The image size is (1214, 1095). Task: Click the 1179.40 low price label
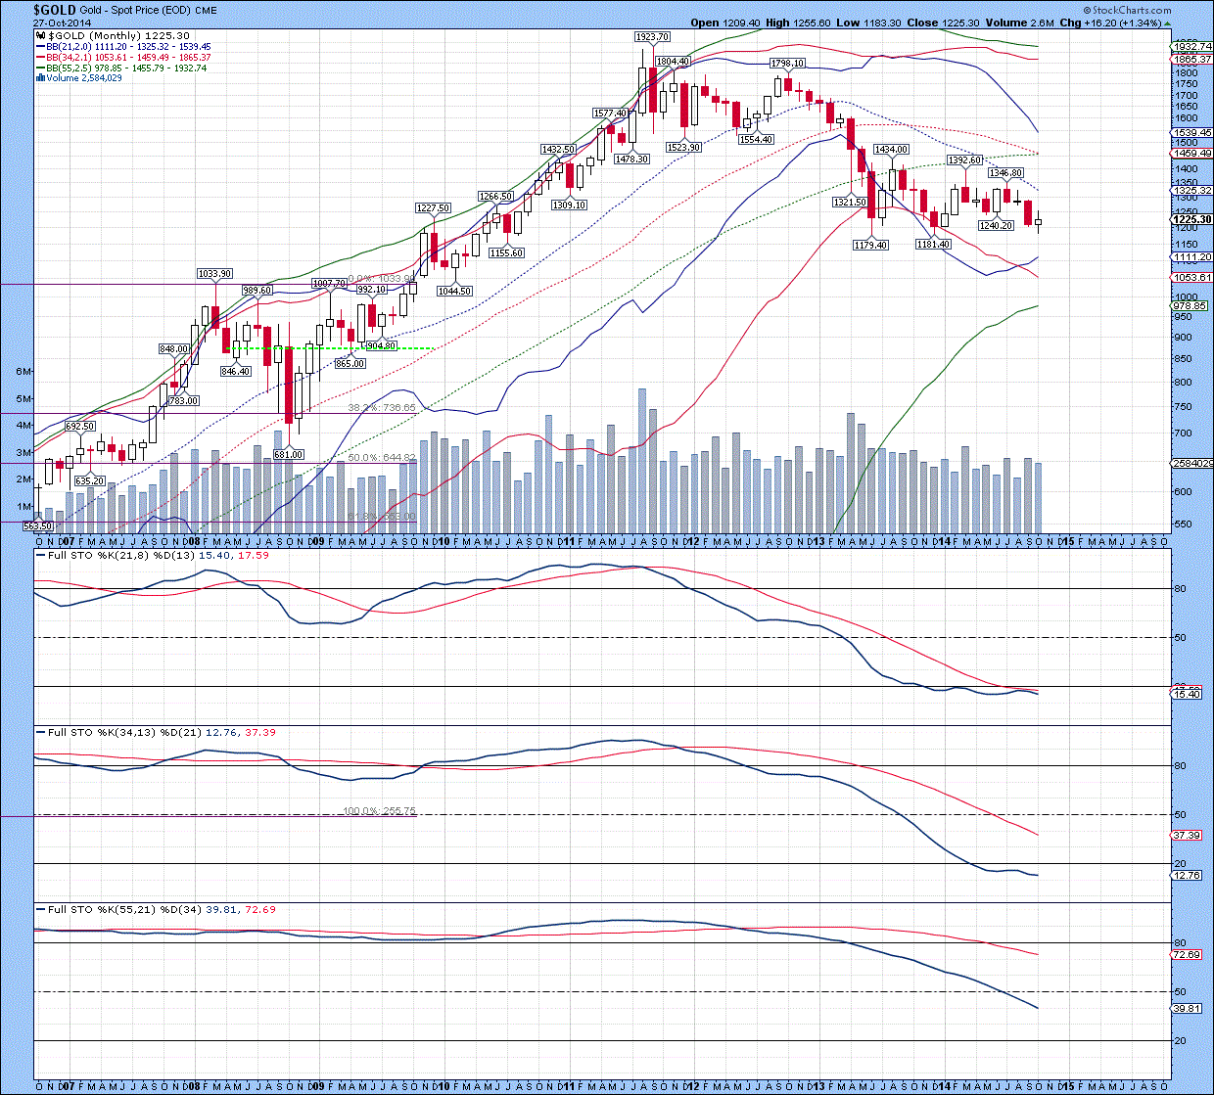pyautogui.click(x=870, y=245)
